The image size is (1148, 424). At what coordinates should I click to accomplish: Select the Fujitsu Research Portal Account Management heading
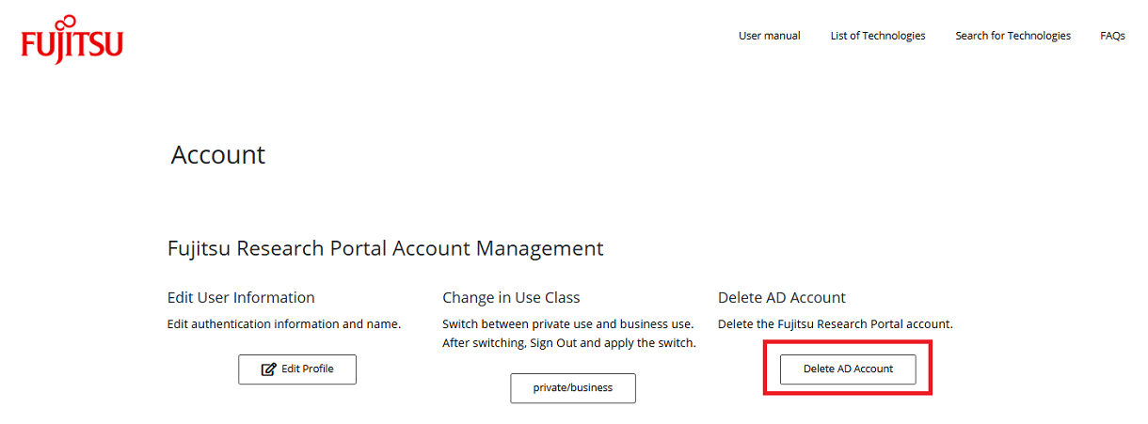[x=385, y=249]
